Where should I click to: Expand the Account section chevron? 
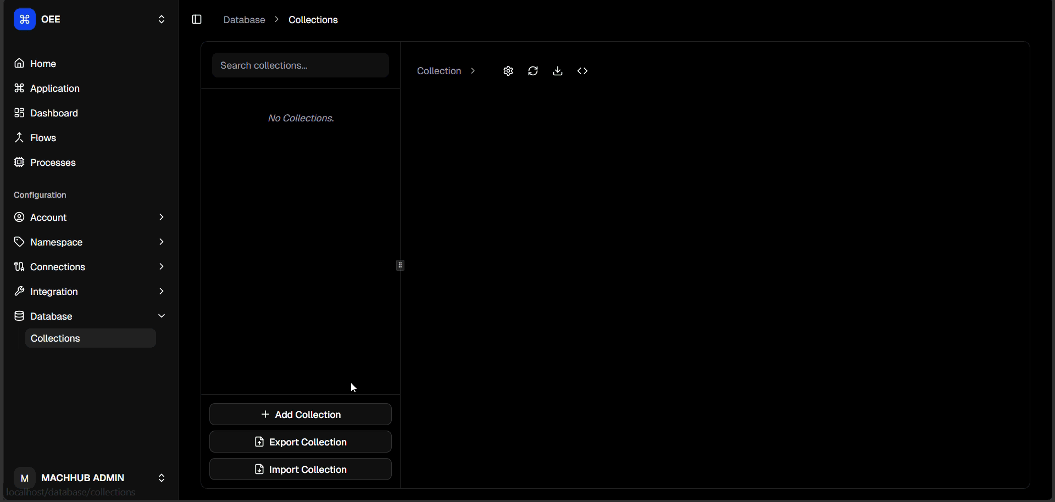coord(162,217)
